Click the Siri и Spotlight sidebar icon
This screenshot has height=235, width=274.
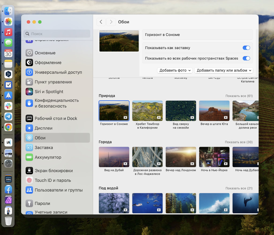[29, 92]
